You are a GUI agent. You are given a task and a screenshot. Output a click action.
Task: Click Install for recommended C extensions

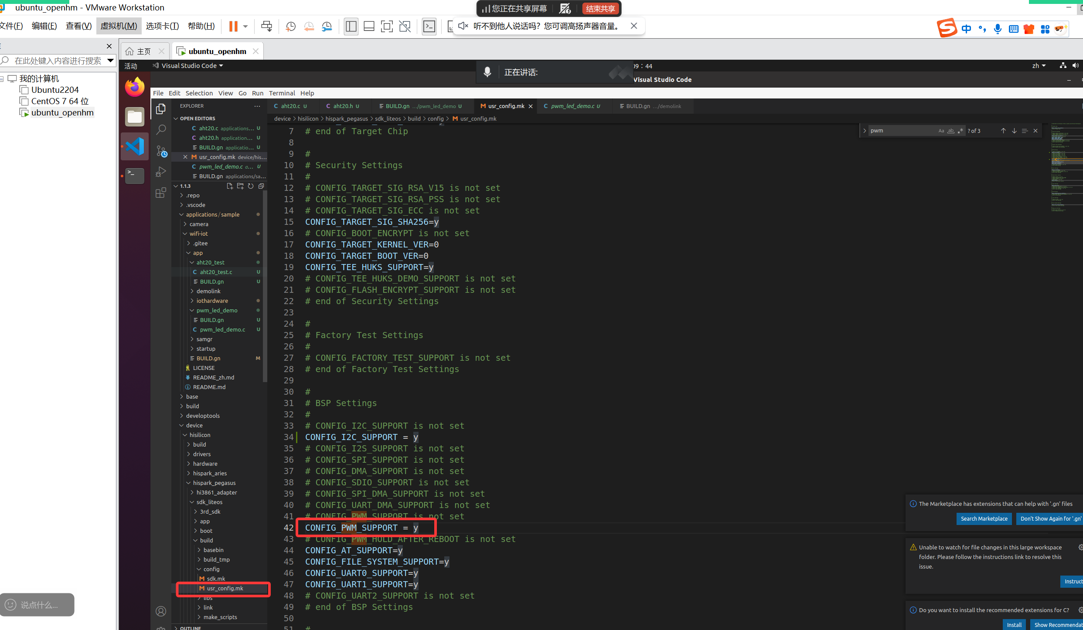[1014, 625]
